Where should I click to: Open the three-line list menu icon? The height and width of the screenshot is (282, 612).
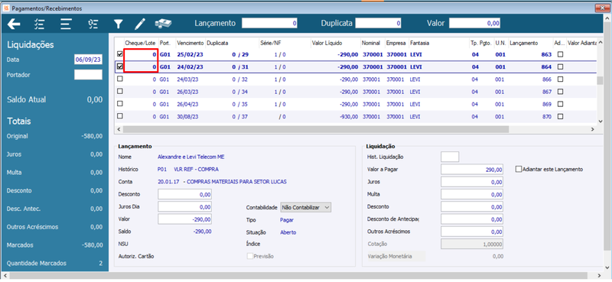(66, 24)
